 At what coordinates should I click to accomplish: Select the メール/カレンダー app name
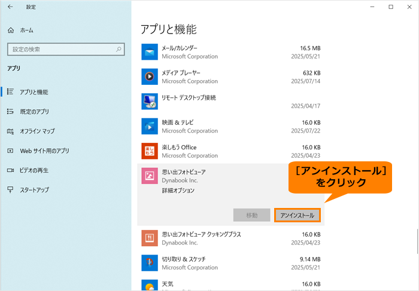tap(180, 48)
